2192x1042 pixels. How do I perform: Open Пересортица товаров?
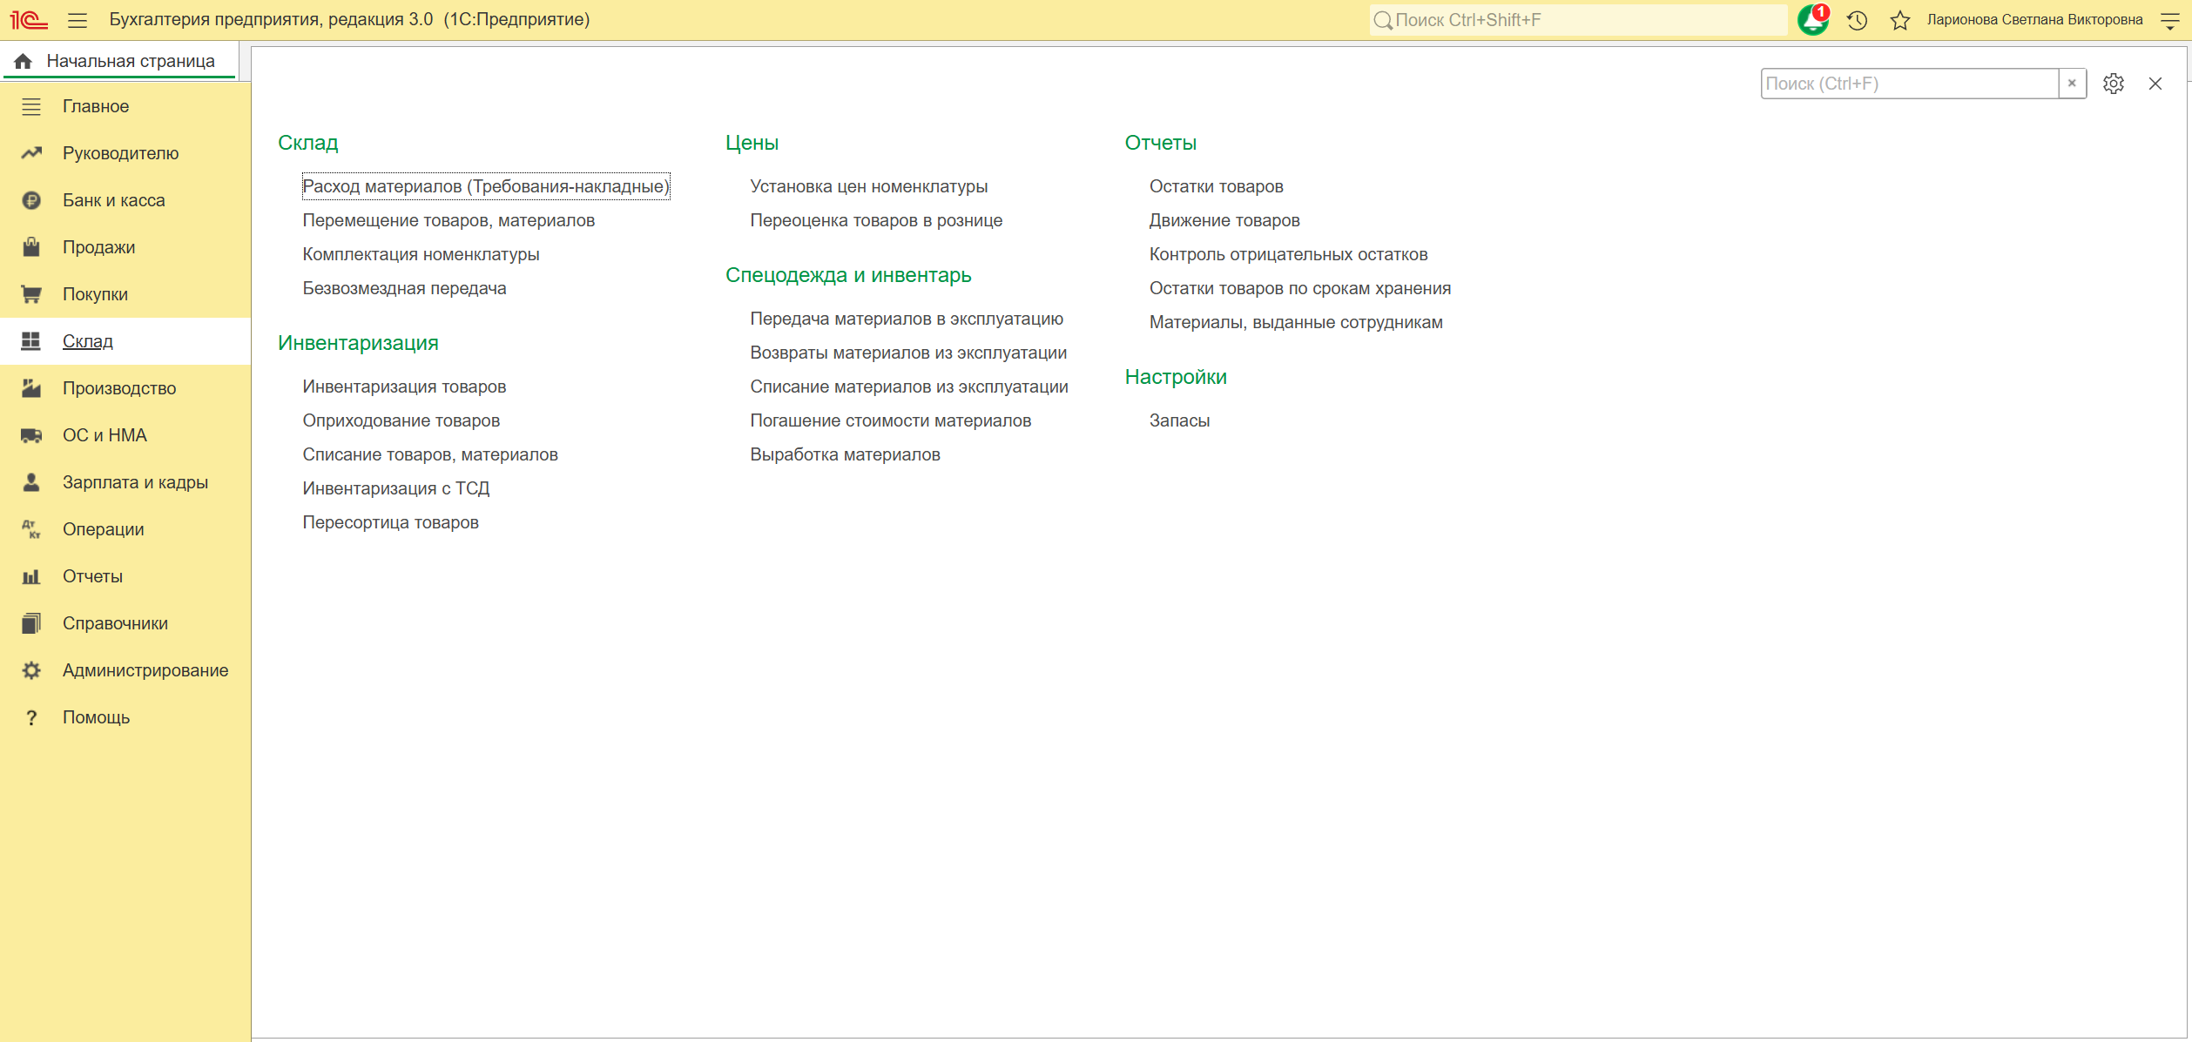(390, 522)
